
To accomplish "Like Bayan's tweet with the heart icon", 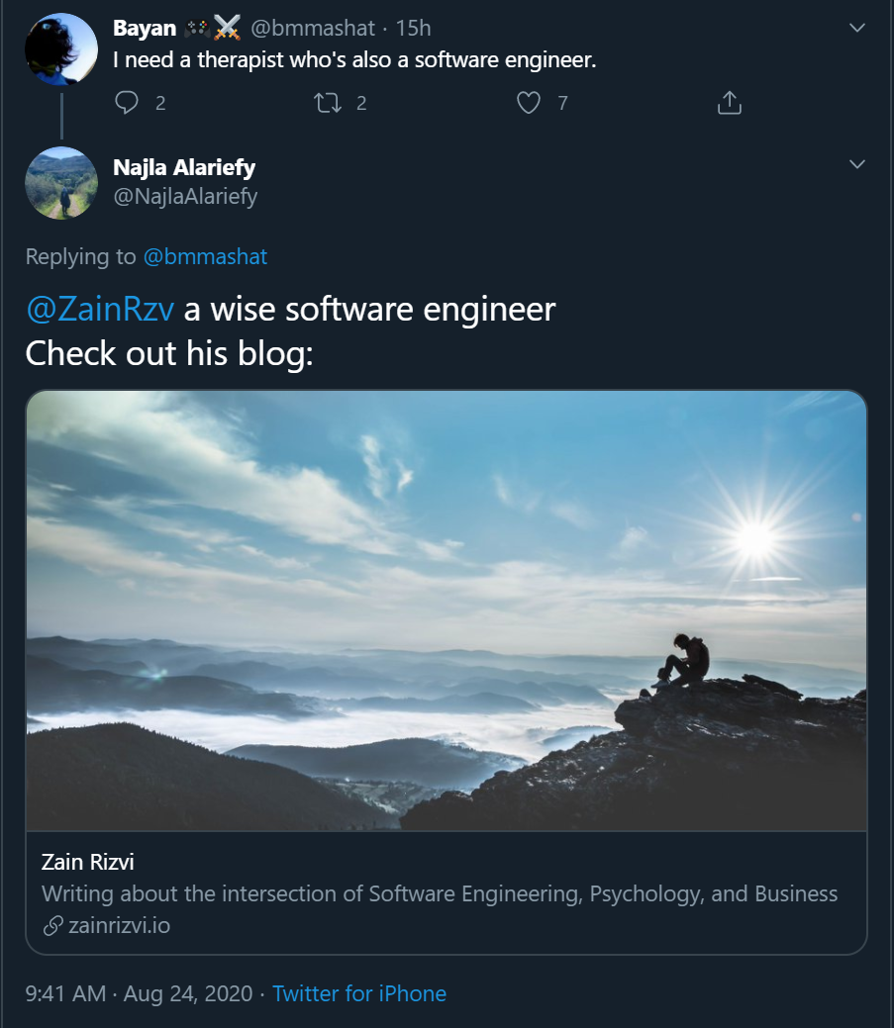I will [x=529, y=103].
